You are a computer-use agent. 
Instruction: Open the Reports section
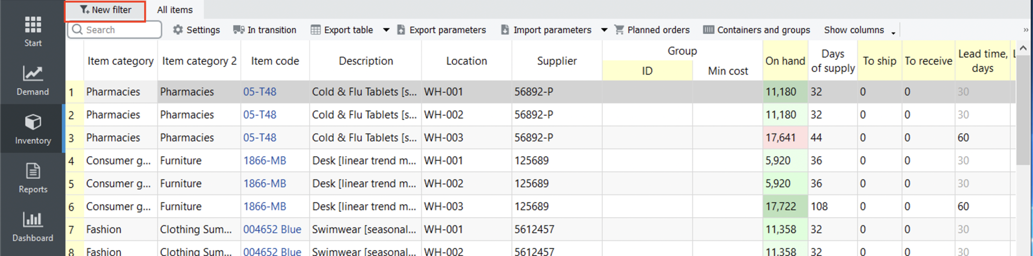click(x=33, y=178)
